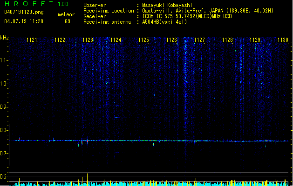
Task: Click the Observer label
Action: point(95,5)
